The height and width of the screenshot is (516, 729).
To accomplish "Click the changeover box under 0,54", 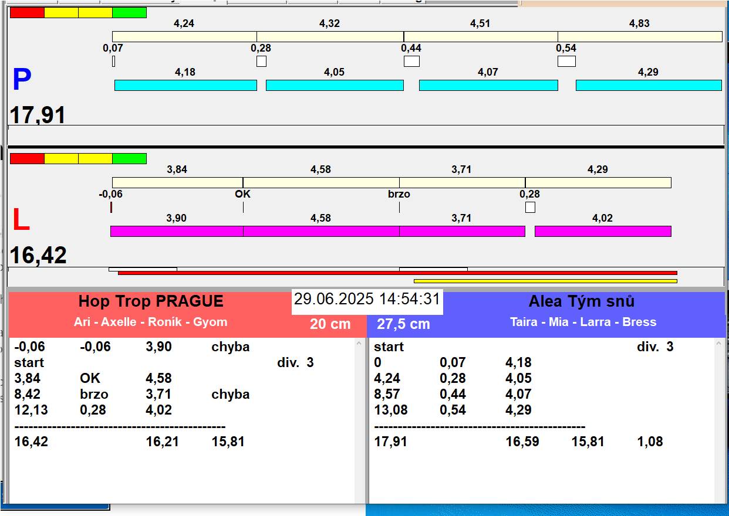I will (566, 61).
